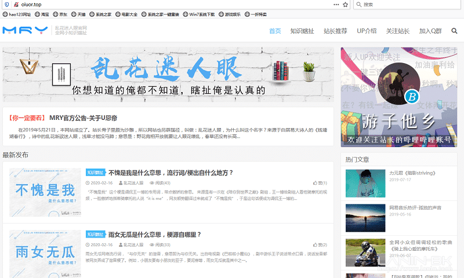The height and width of the screenshot is (278, 464).
Task: Open the UP介绍 nav item
Action: point(367,31)
